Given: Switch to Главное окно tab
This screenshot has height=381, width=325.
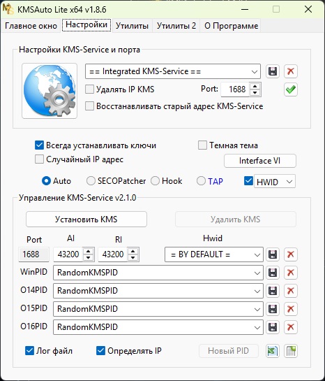Looking at the screenshot, I should (31, 26).
